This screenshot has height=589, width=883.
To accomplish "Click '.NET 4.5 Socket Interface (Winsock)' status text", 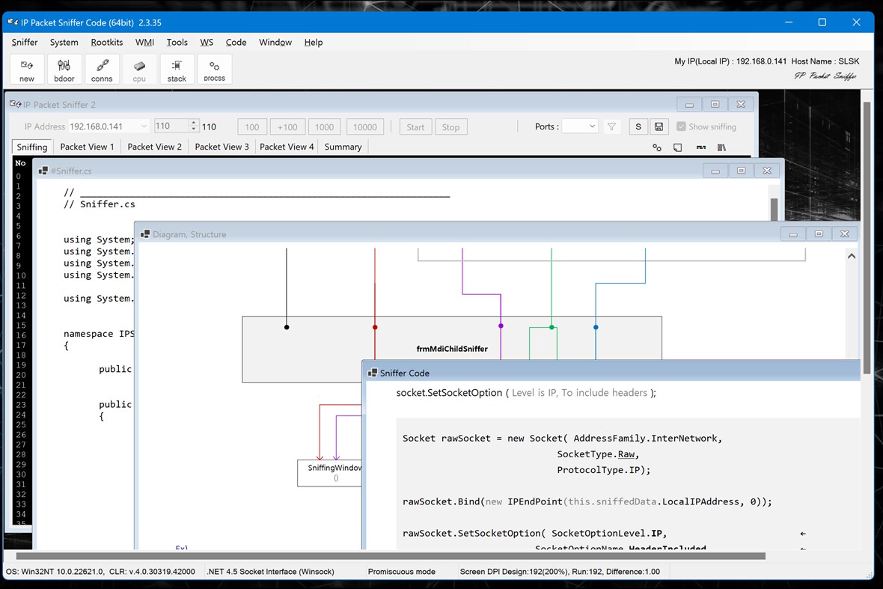I will pyautogui.click(x=271, y=572).
